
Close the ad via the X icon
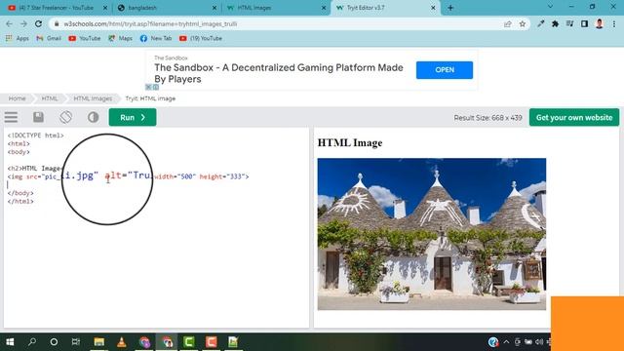148,87
